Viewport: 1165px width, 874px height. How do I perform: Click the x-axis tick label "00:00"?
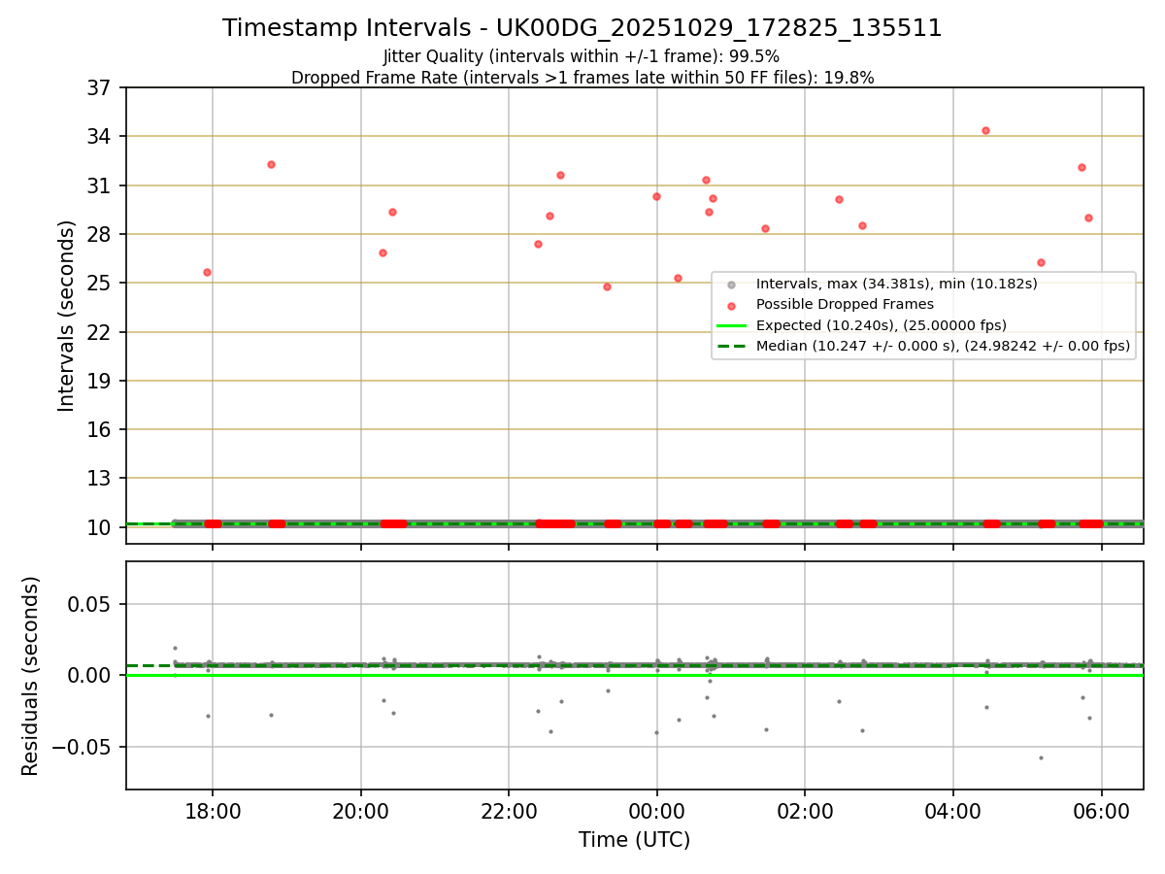(657, 811)
